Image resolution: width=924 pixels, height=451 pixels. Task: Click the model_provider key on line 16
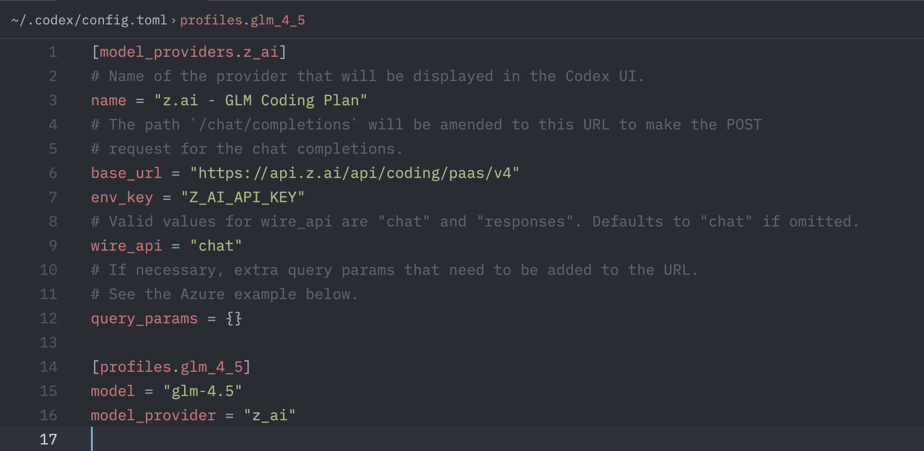tap(153, 415)
